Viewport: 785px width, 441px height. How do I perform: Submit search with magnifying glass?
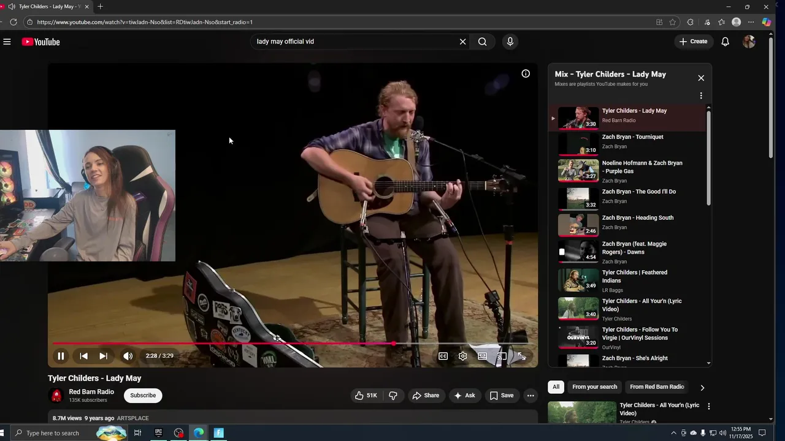[483, 42]
